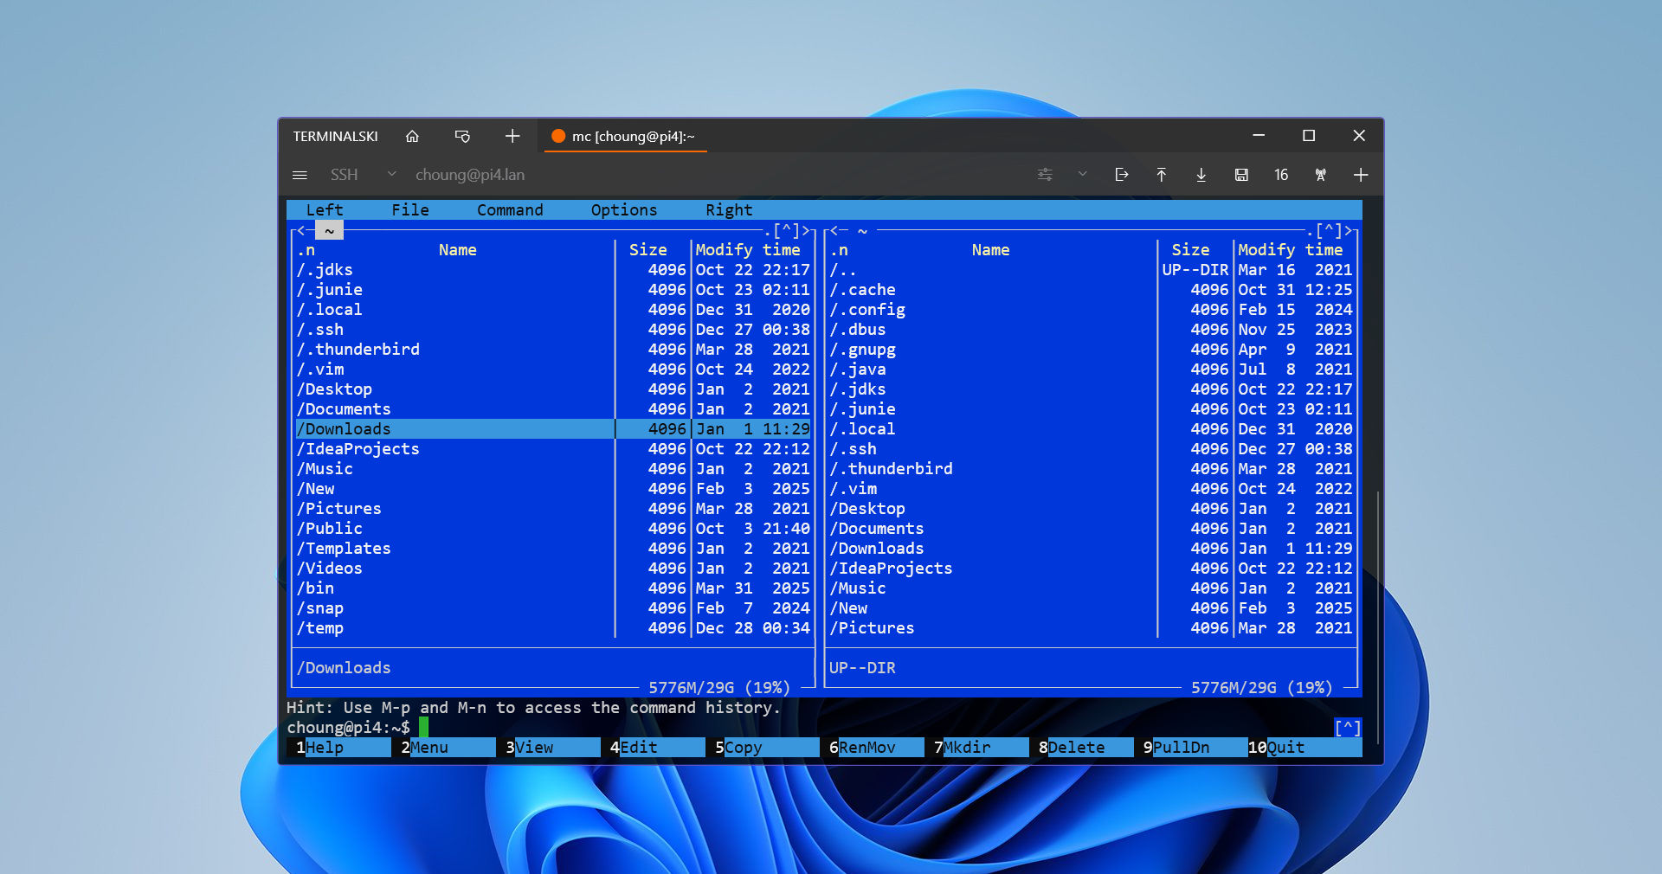Image resolution: width=1662 pixels, height=874 pixels.
Task: Open the session settings sliders icon
Action: (x=1045, y=175)
